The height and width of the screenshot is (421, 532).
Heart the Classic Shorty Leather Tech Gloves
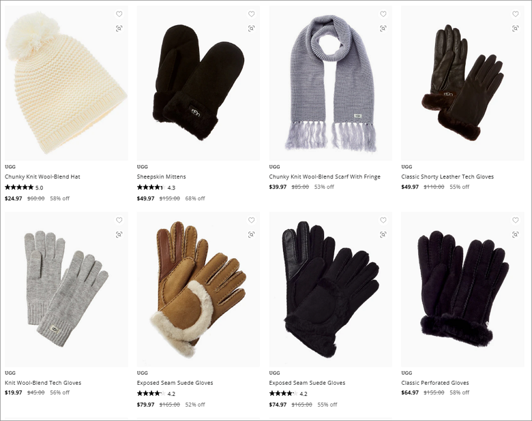click(x=515, y=14)
